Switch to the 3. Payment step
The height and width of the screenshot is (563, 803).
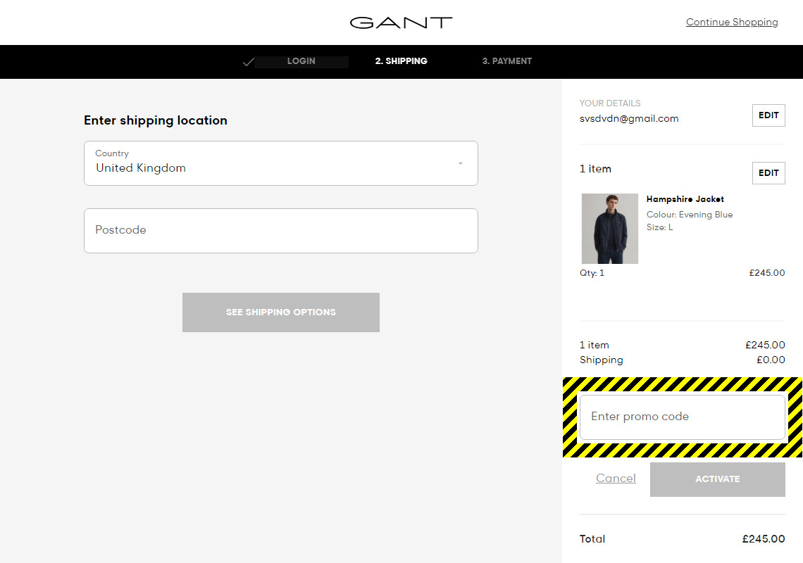coord(506,61)
